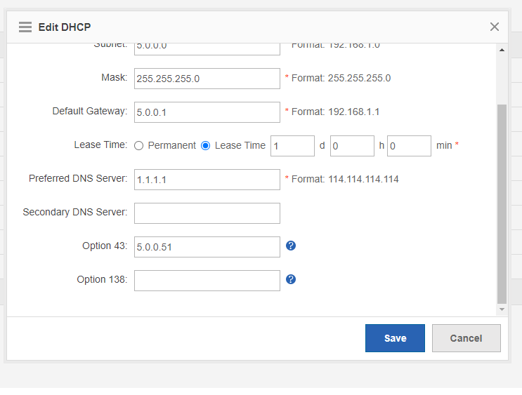Click the 'Format: 192.168.1.1' hint text
The width and height of the screenshot is (522, 395).
pos(335,112)
